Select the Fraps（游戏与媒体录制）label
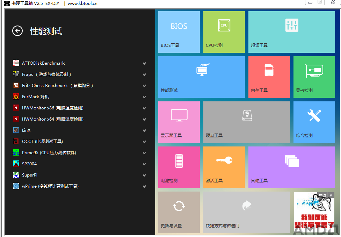The image size is (341, 237). [46, 74]
